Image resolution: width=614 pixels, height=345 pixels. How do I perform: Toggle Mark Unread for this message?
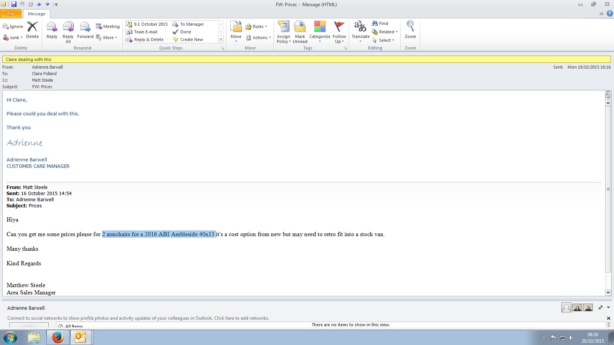click(300, 28)
